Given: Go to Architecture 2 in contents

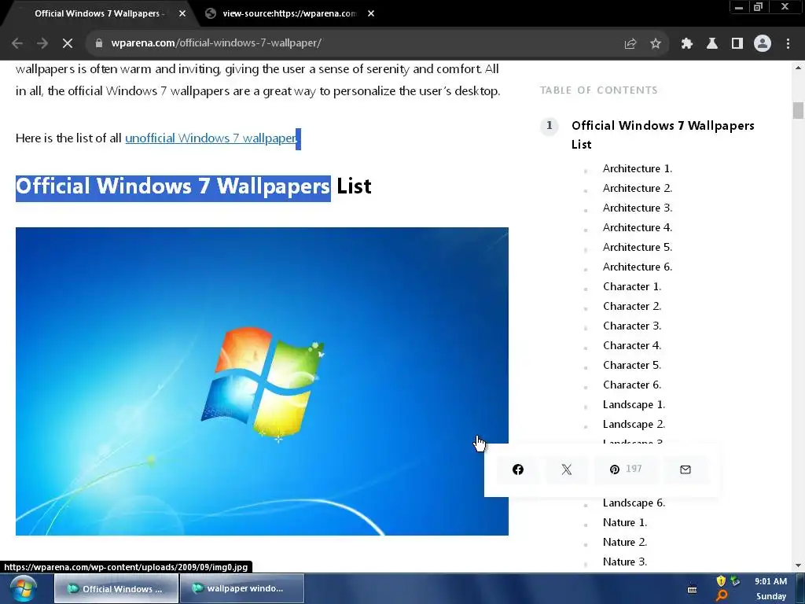Looking at the screenshot, I should coord(637,188).
